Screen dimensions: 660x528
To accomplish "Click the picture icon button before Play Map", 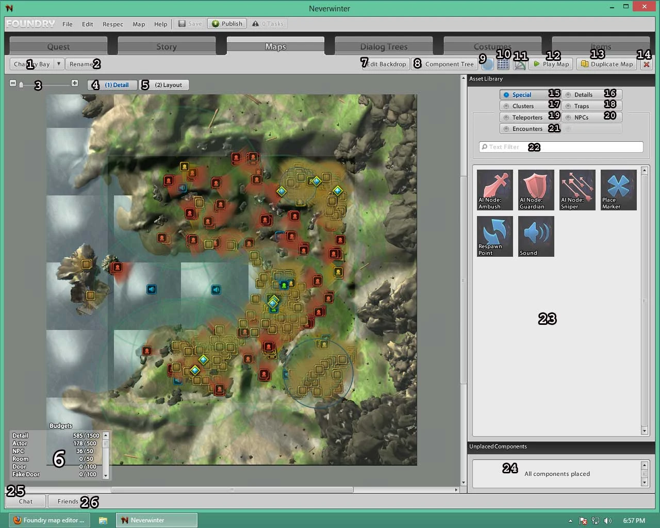I will pyautogui.click(x=519, y=64).
